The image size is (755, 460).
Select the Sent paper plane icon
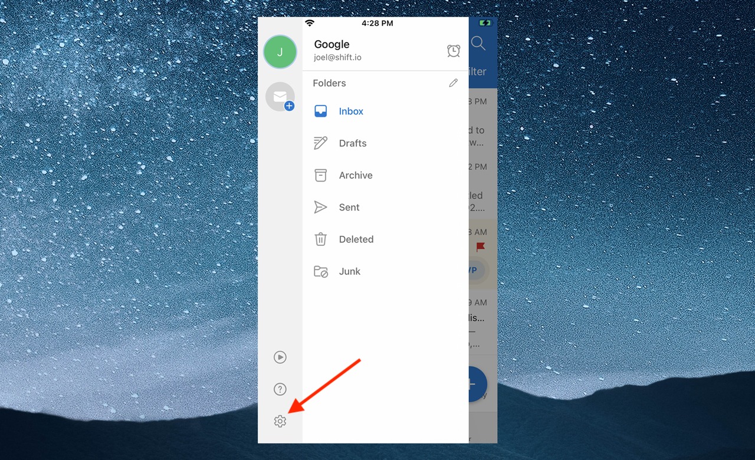(320, 207)
